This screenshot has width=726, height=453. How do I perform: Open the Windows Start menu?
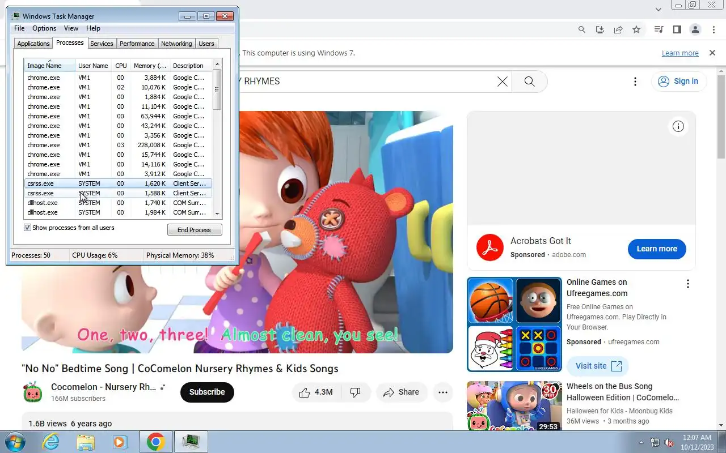pos(15,442)
